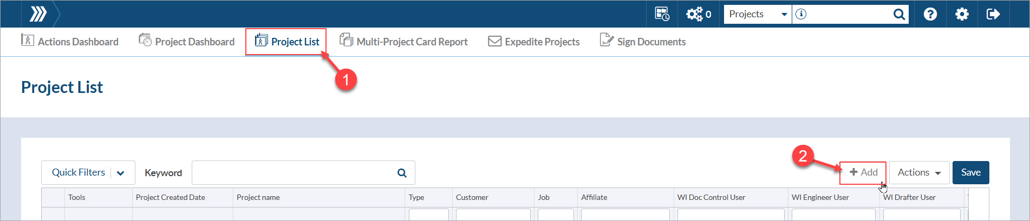Viewport: 1030px width, 221px height.
Task: Click the magnifier icon in top search
Action: tap(899, 14)
